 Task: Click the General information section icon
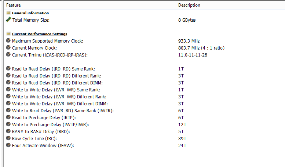point(8,12)
